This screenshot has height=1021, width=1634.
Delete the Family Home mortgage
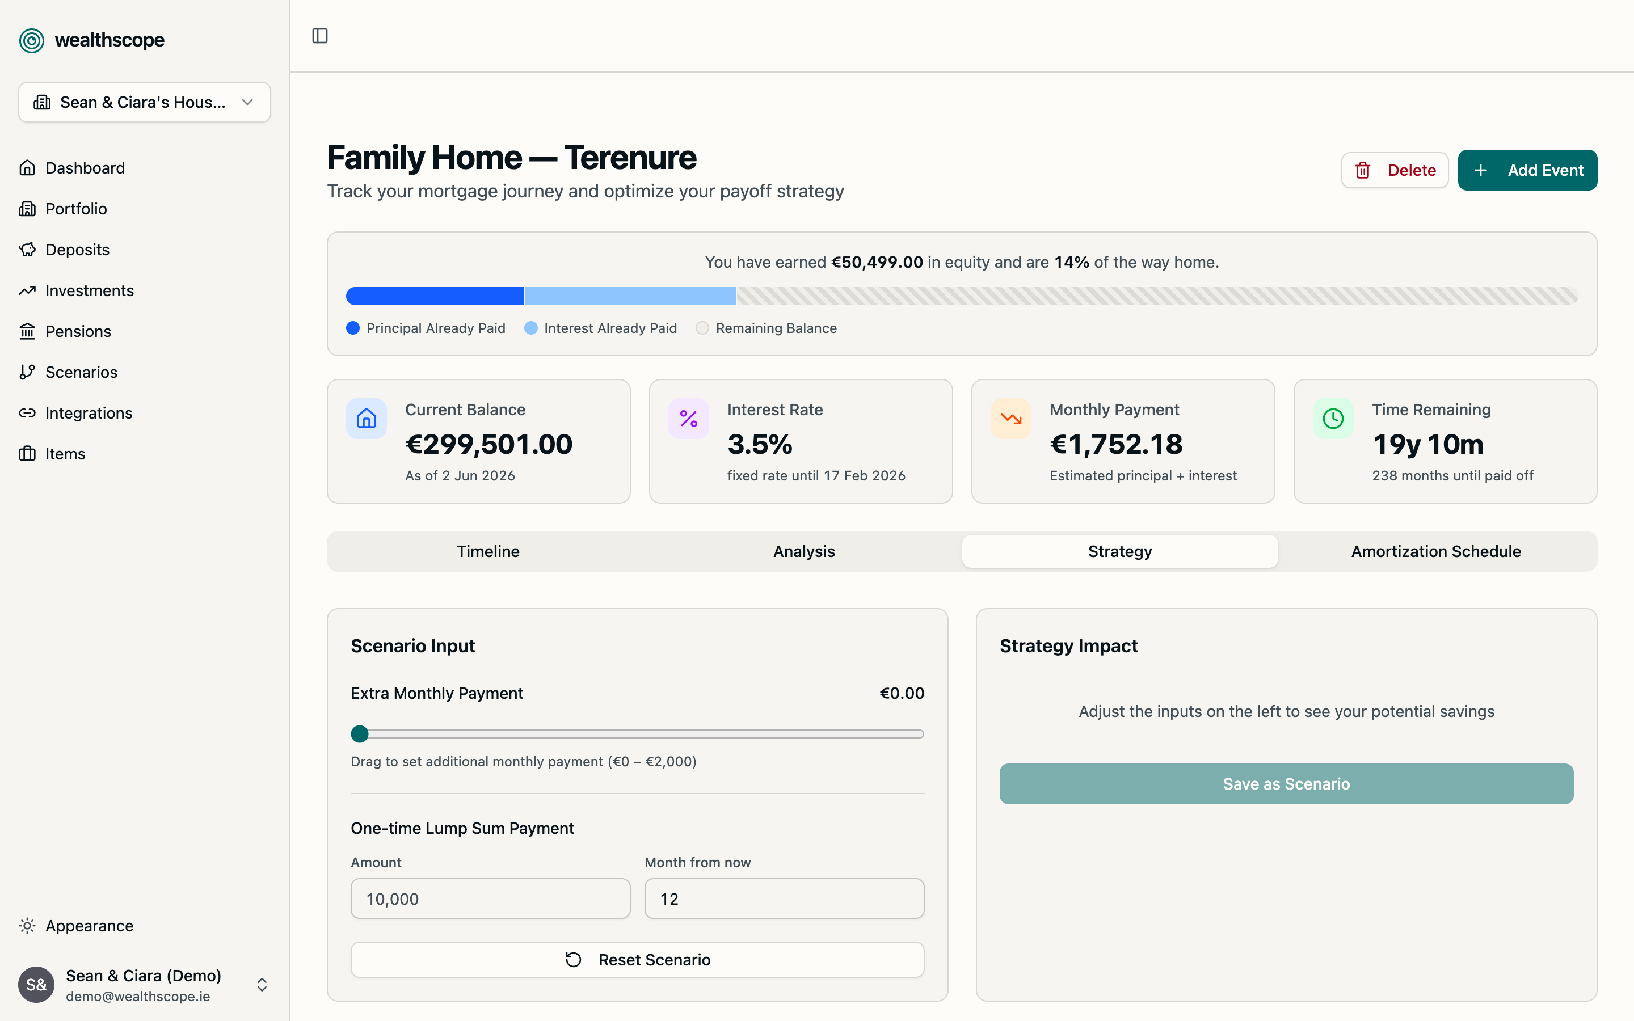point(1395,170)
